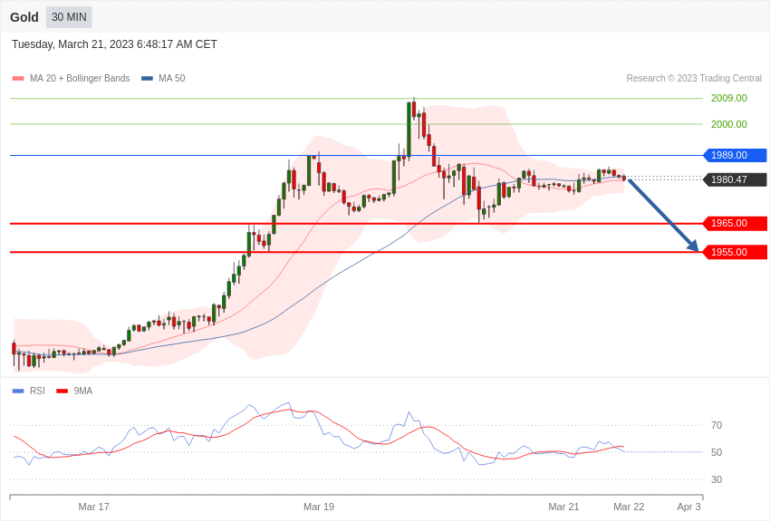Click the black 1980.47 current price tag

(x=736, y=179)
